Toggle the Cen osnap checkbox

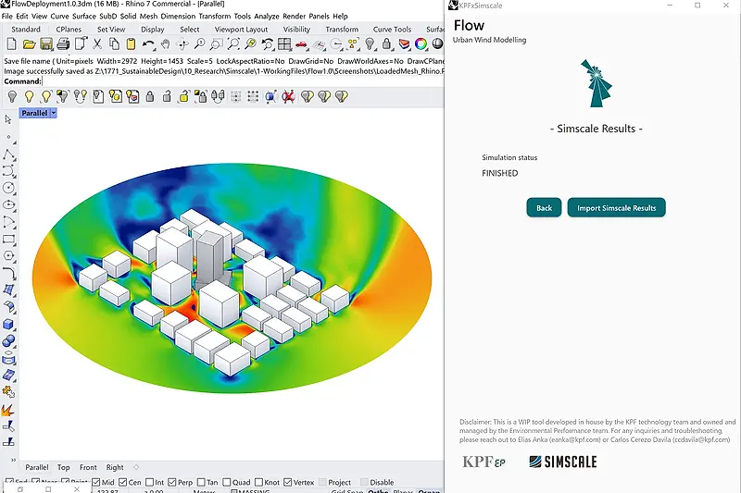(123, 482)
